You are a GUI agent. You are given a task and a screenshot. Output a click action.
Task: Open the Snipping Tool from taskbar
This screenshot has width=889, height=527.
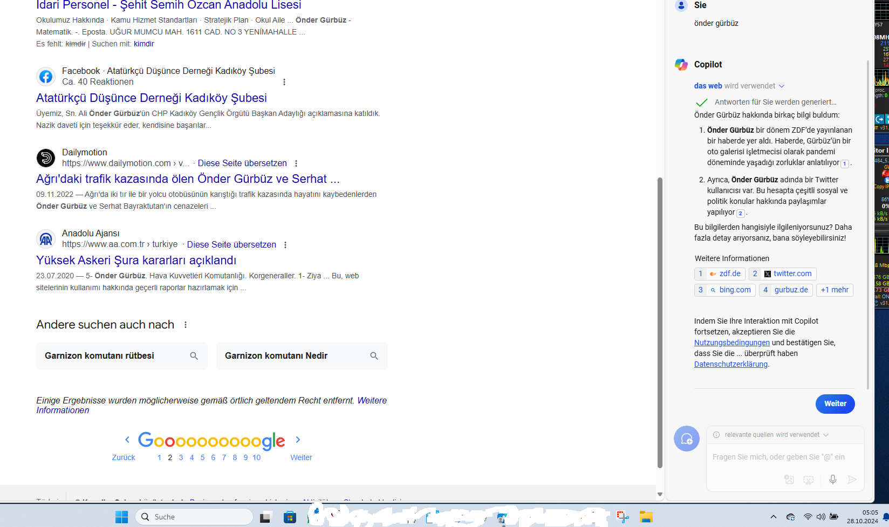(623, 517)
